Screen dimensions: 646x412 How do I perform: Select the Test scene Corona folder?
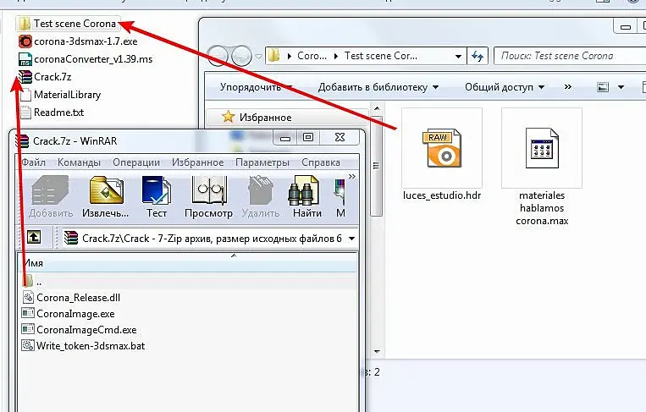point(68,24)
